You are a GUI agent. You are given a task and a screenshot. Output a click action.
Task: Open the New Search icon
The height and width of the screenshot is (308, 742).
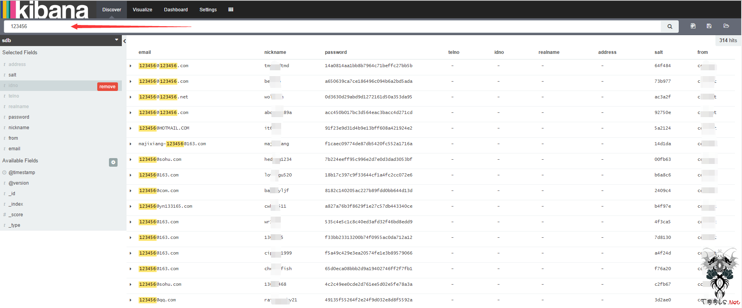click(x=693, y=26)
